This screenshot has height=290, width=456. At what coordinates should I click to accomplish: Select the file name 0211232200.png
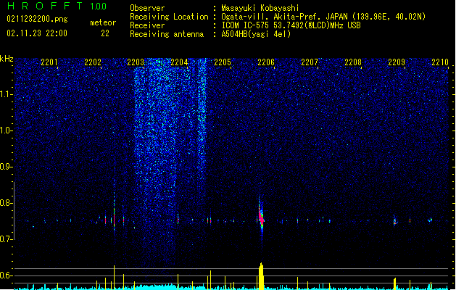37,19
